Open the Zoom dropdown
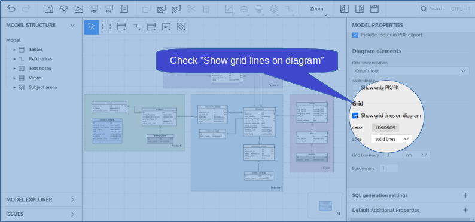475x222 pixels. [319, 9]
